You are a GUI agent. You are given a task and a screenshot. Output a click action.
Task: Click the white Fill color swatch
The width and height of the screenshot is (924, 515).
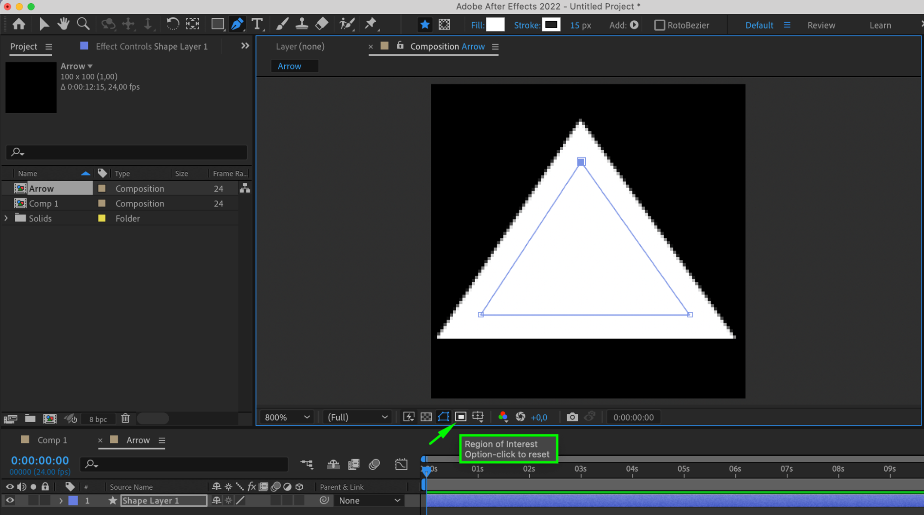(x=495, y=25)
